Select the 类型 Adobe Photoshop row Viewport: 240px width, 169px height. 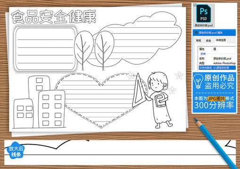(217, 63)
